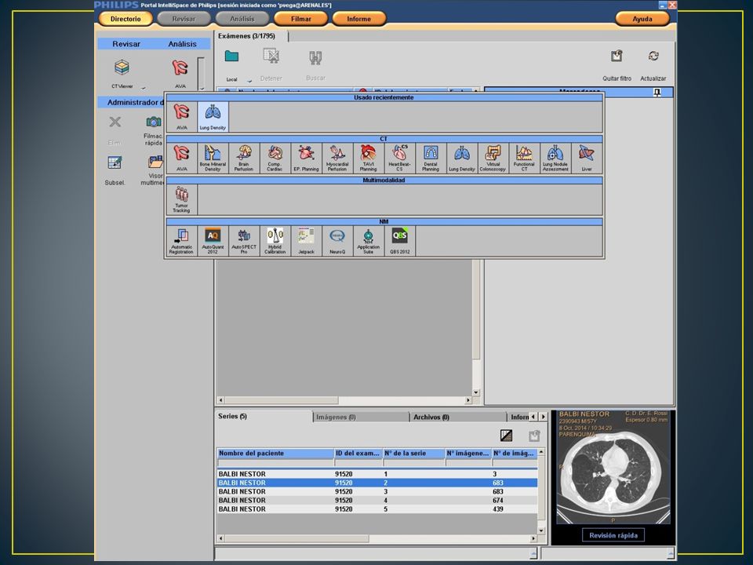Viewport: 753px width, 565px height.
Task: Start the Comp. Cardiac application
Action: [x=275, y=158]
